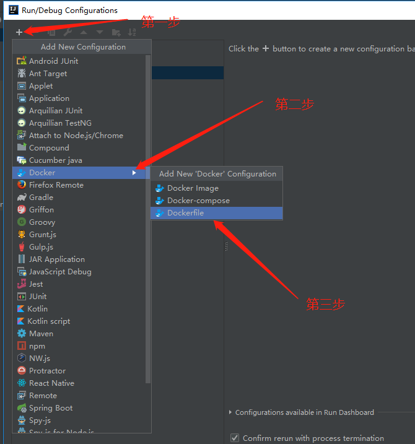This screenshot has width=415, height=444.
Task: Expand Configurations available in Run Dashboard
Action: (230, 412)
